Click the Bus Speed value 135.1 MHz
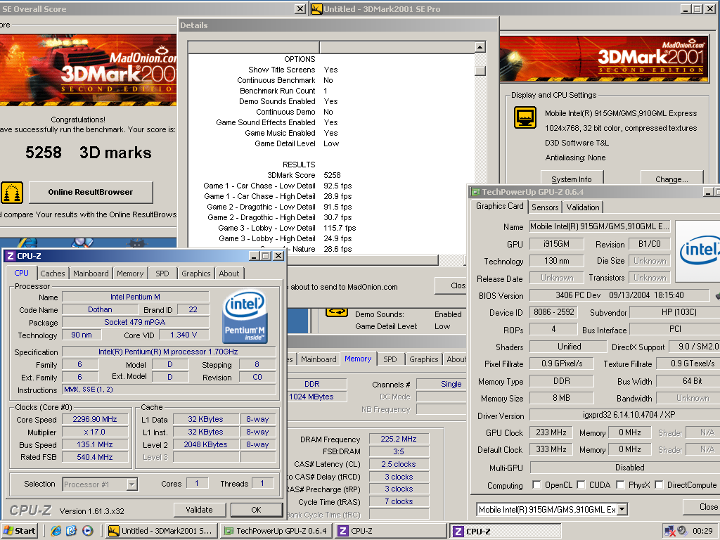720x540 pixels. click(95, 444)
